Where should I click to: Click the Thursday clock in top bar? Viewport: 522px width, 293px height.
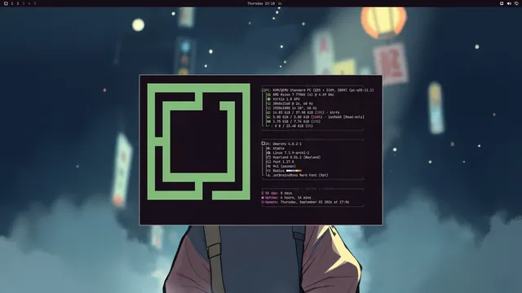click(261, 3)
